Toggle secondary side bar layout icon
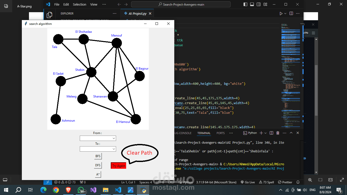The width and height of the screenshot is (347, 195). click(259, 4)
